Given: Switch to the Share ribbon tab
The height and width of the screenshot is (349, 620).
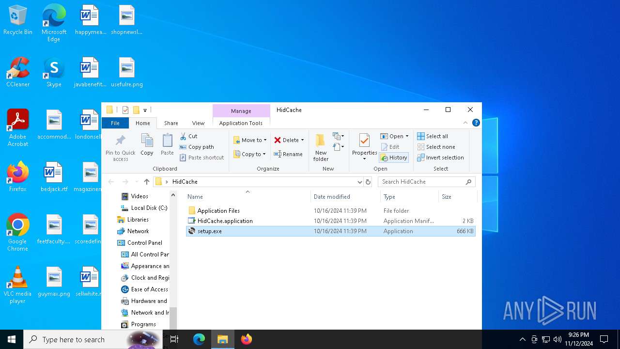Looking at the screenshot, I should point(171,123).
